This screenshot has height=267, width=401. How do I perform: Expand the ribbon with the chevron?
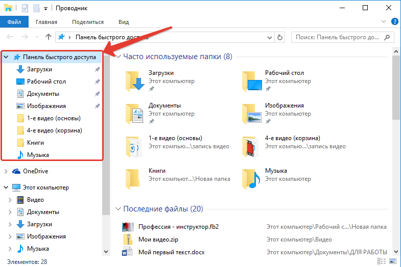click(383, 21)
